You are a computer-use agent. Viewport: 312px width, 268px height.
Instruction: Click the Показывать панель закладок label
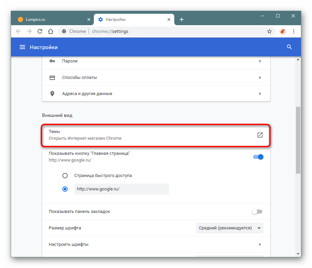pos(79,212)
